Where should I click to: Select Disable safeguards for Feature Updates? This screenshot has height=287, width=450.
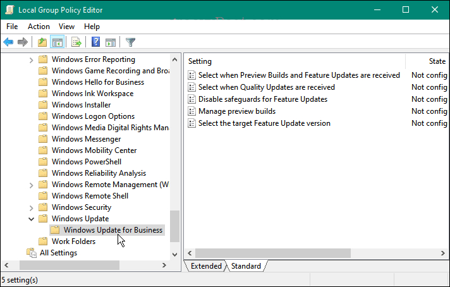tap(262, 99)
